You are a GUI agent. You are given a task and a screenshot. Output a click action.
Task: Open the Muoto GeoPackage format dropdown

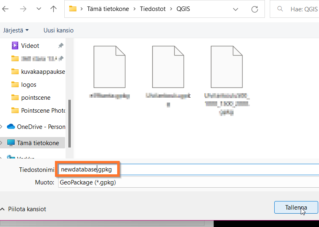[189, 182]
